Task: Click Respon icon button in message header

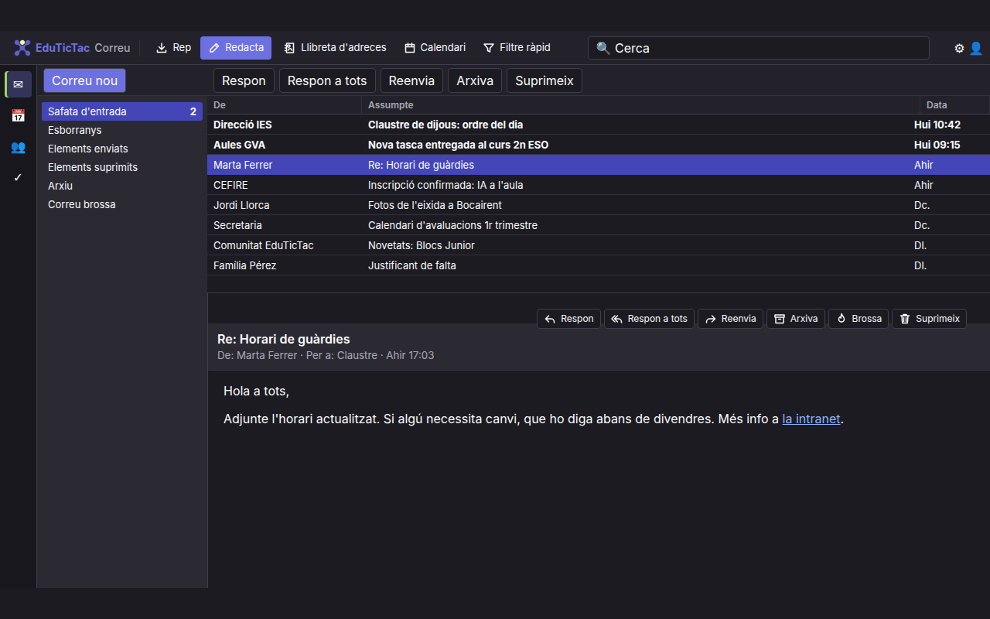Action: coord(568,319)
